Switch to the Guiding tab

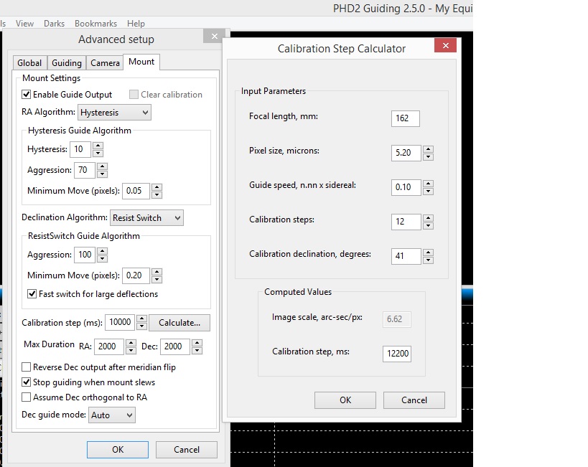pos(66,62)
